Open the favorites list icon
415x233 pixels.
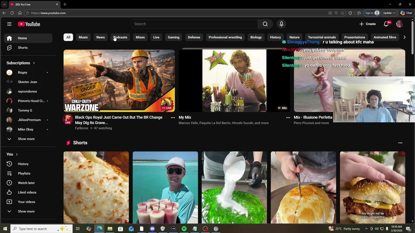tap(359, 13)
